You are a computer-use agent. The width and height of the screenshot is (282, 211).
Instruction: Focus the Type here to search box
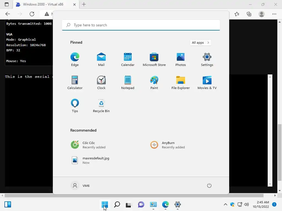tap(141, 25)
